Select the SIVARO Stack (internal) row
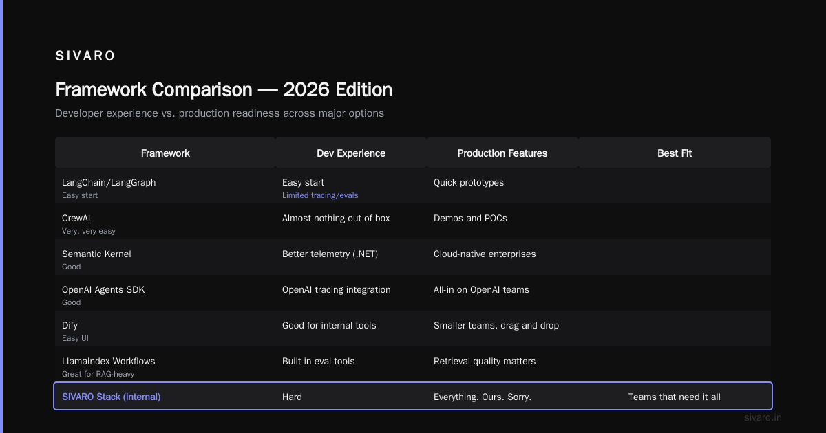The width and height of the screenshot is (826, 433). [413, 396]
